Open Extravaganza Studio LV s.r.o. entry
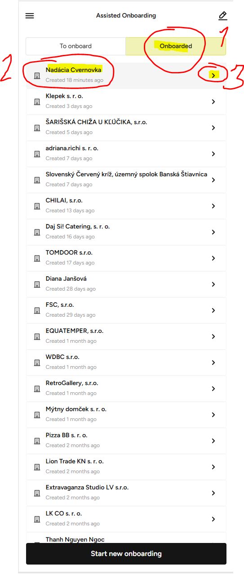This screenshot has width=244, height=574. click(126, 493)
